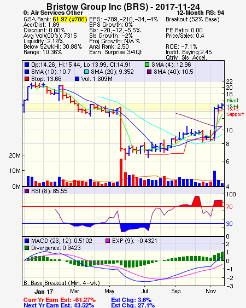This screenshot has width=246, height=308.
Task: Click the green Pivot label
Action: [233, 101]
